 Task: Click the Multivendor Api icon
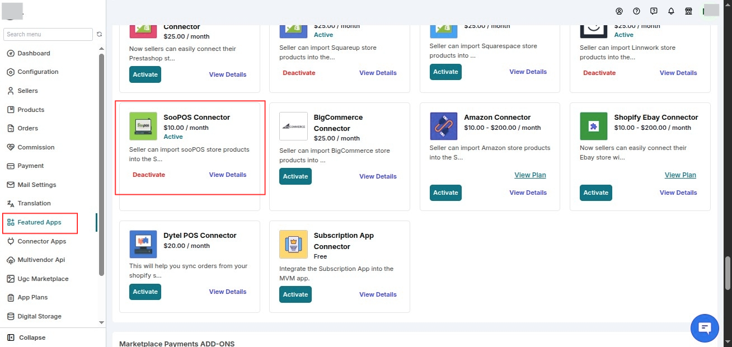[x=11, y=260]
